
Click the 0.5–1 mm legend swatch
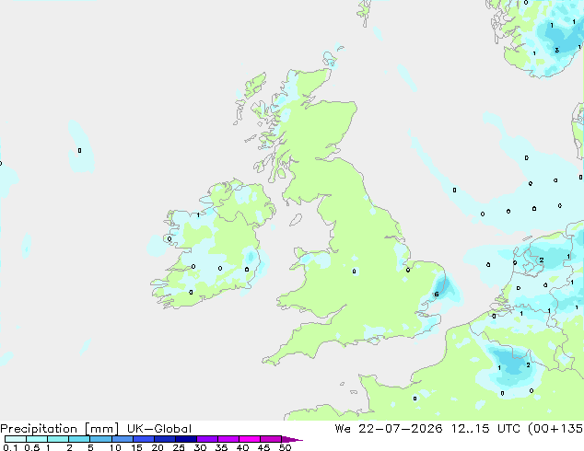click(x=37, y=439)
